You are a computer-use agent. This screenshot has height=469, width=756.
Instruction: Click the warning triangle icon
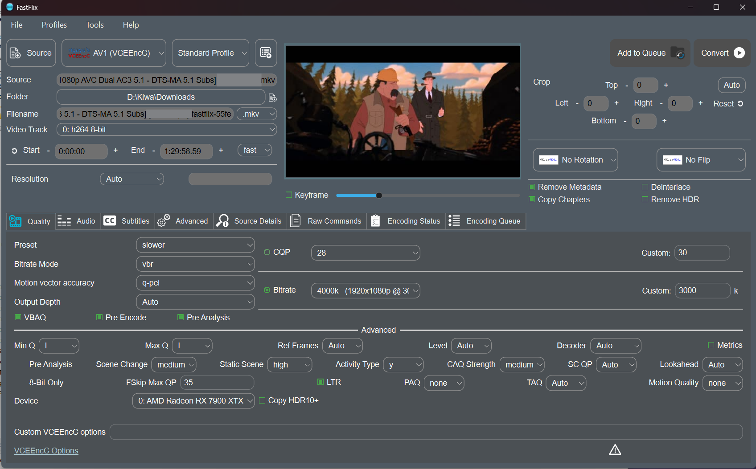click(615, 450)
